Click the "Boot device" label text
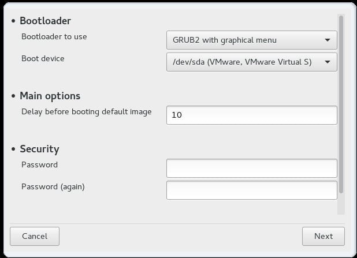The width and height of the screenshot is (357, 258). tap(43, 58)
